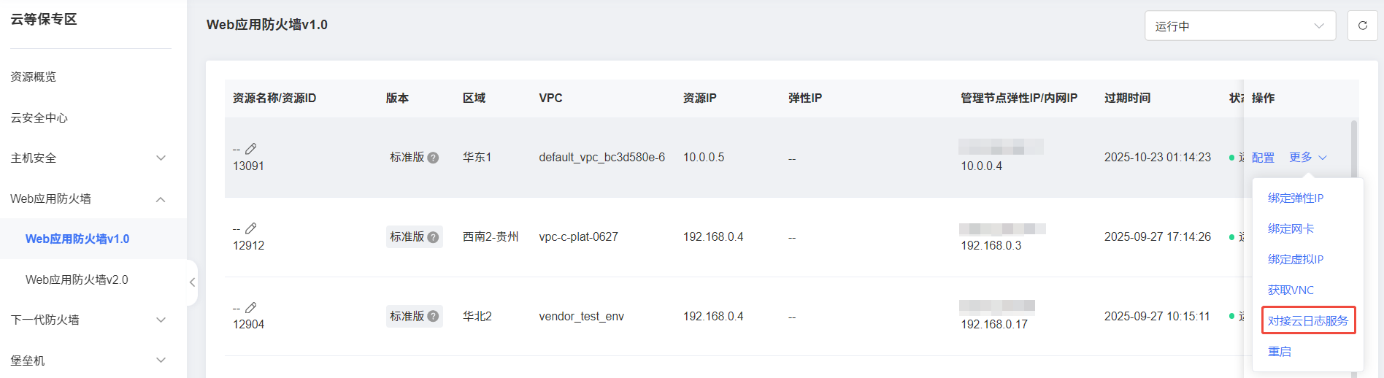
Task: Edit name pencil icon for resource 12904
Action: (x=251, y=308)
